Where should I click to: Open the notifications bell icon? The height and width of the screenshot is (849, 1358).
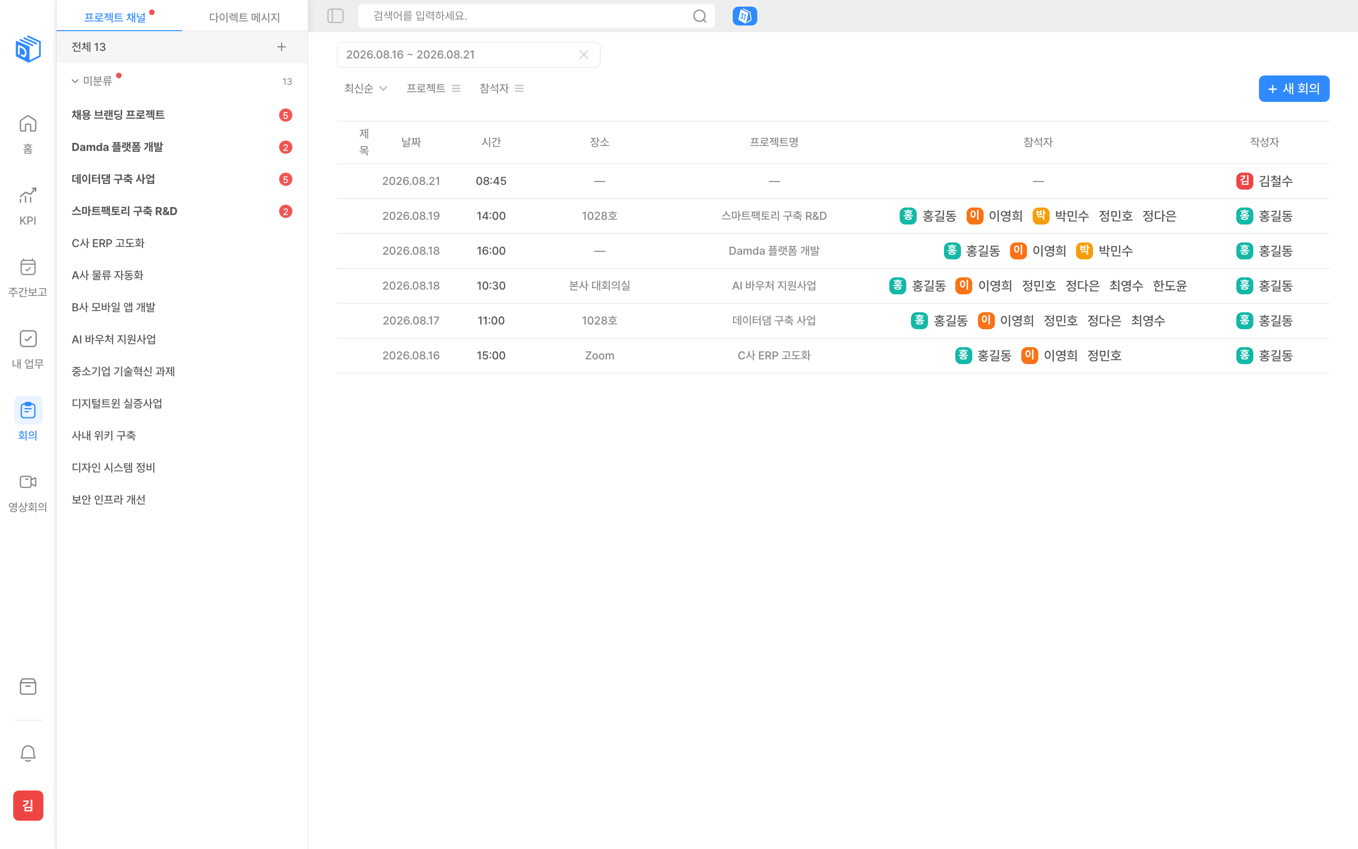[27, 753]
